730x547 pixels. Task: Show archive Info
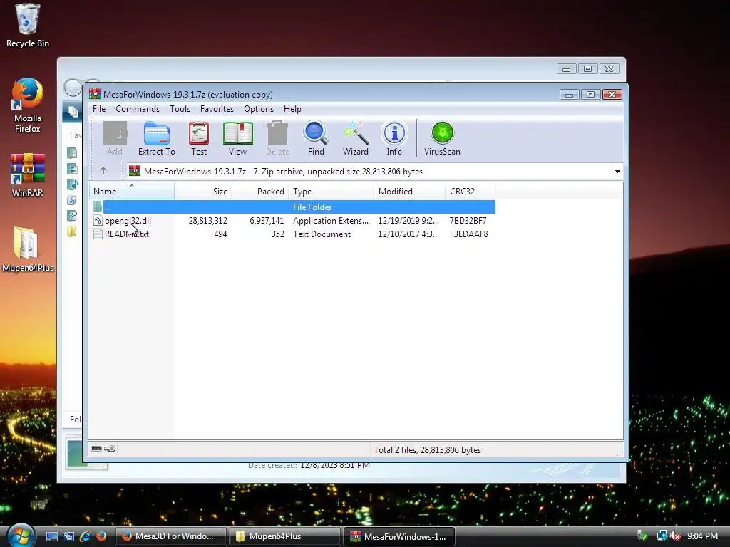394,138
